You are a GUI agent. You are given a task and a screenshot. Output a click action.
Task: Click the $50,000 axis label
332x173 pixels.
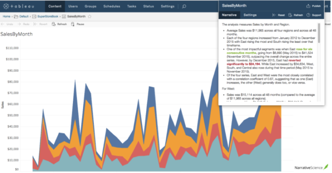coord(13,115)
